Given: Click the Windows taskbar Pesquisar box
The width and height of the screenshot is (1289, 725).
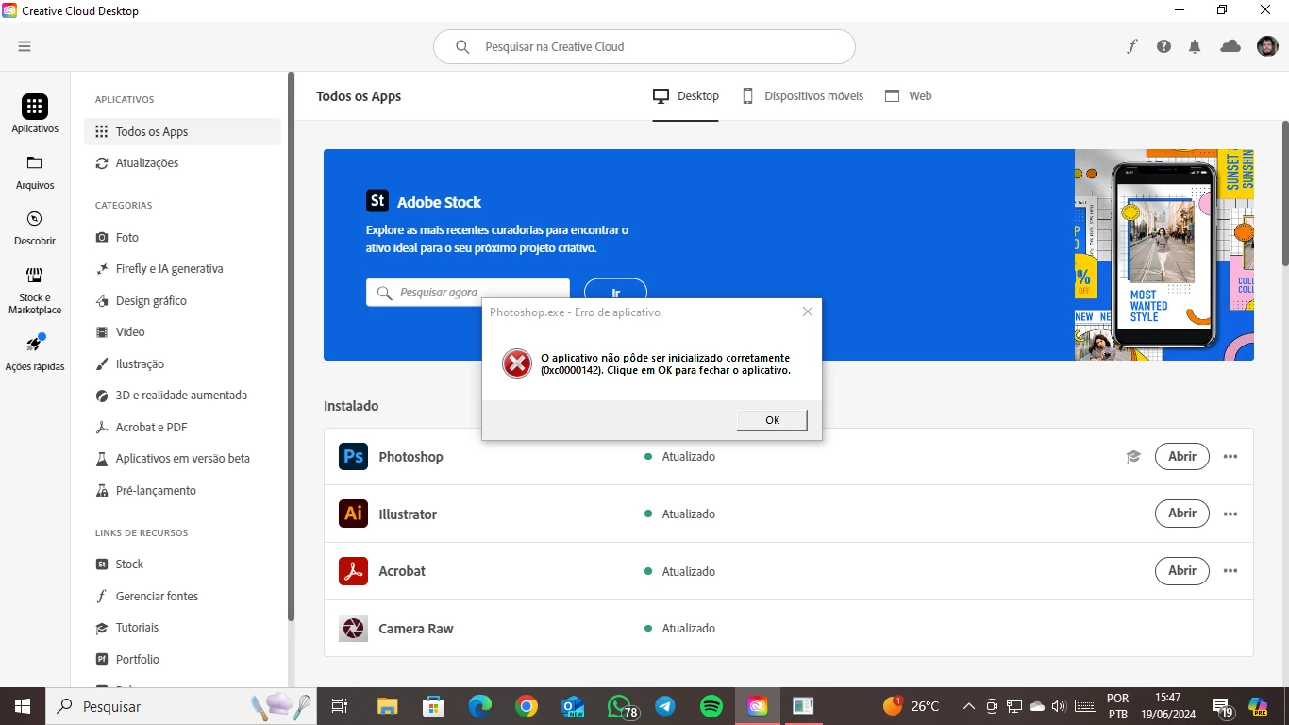Looking at the screenshot, I should click(180, 706).
